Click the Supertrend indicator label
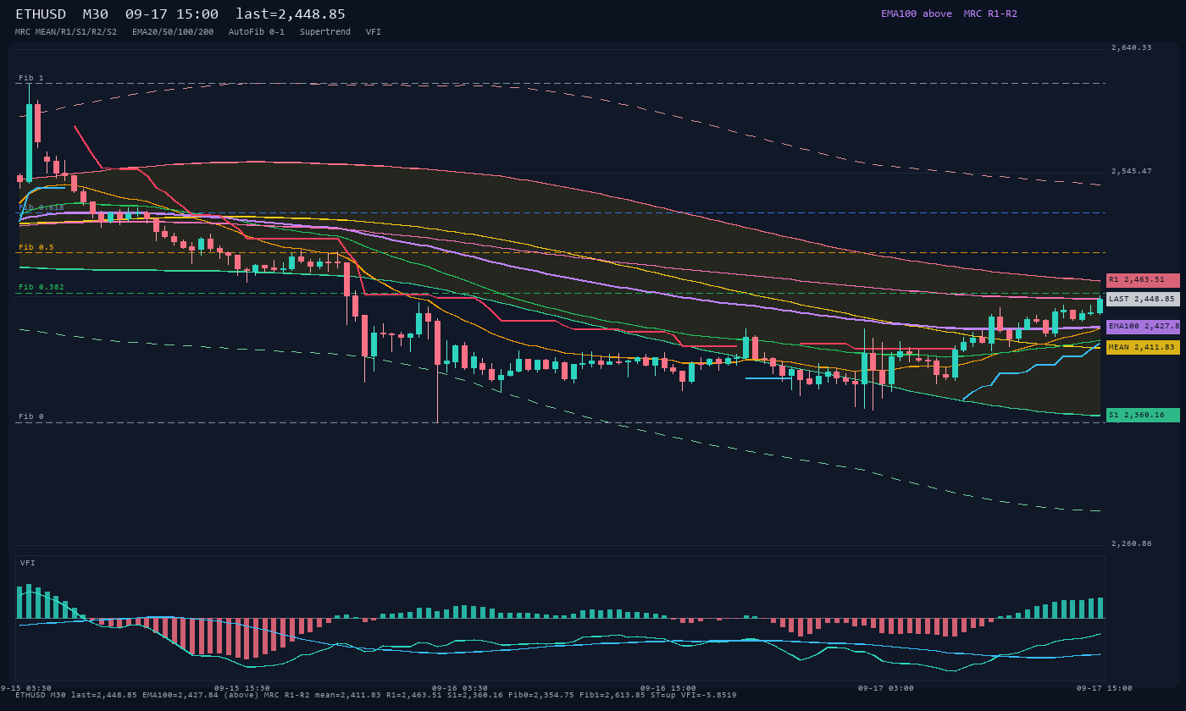This screenshot has width=1186, height=711. tap(325, 32)
